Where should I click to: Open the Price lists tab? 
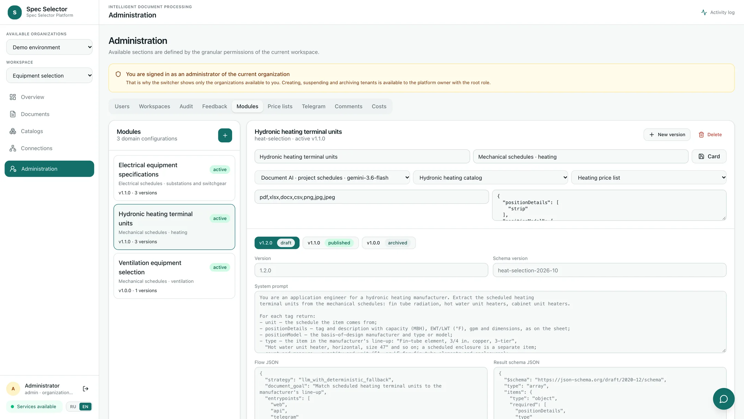pyautogui.click(x=280, y=106)
